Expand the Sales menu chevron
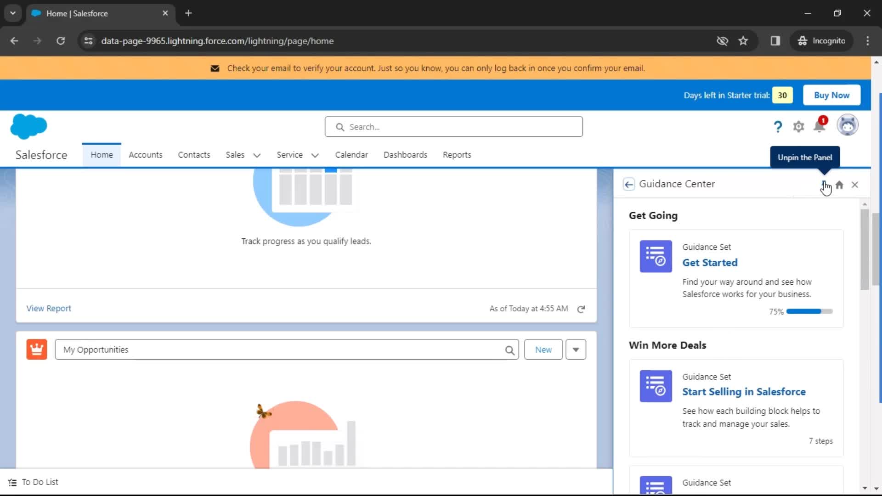The height and width of the screenshot is (496, 882). [x=257, y=155]
